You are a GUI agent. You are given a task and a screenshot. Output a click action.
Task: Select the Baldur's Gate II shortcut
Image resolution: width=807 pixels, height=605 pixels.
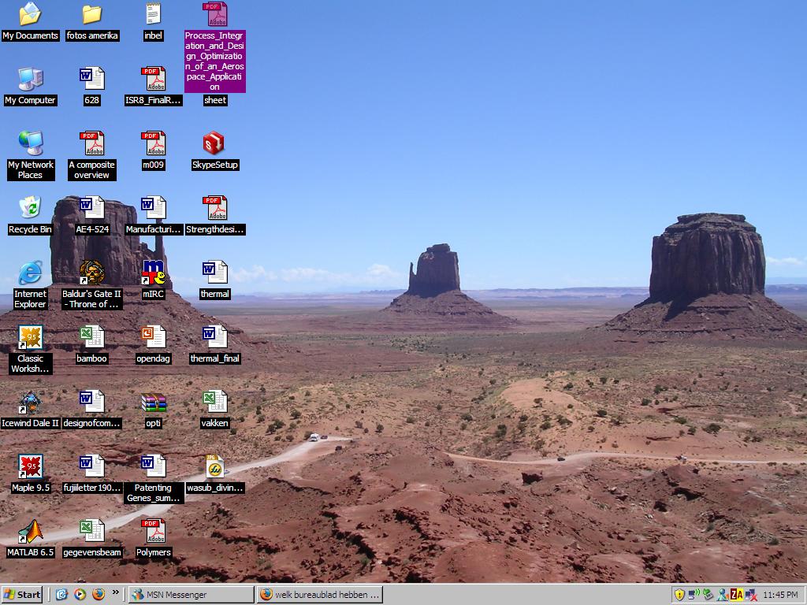92,273
